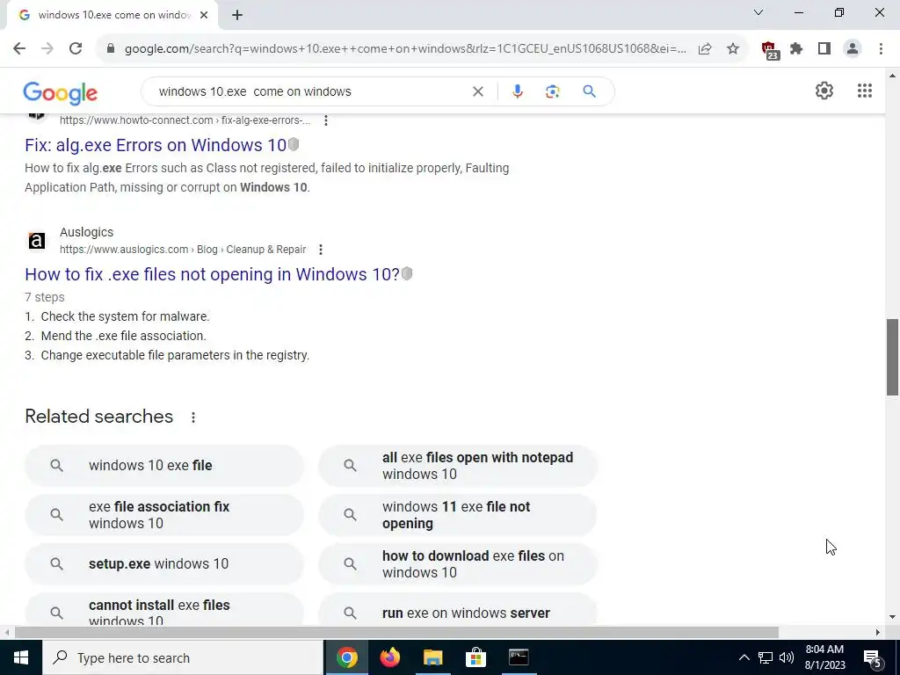Image resolution: width=900 pixels, height=675 pixels.
Task: Click 'Mend the .exe file association.' step
Action: coord(123,336)
